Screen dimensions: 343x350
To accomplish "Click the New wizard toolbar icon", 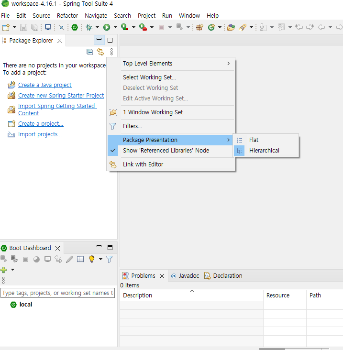I will pyautogui.click(x=6, y=27).
